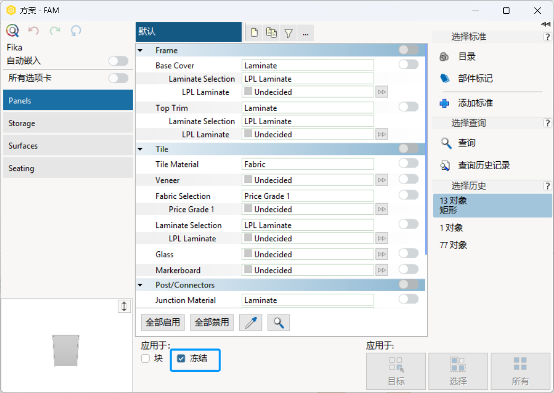Viewport: 554px width, 393px height.
Task: Toggle the 所有选项卡 switch
Action: pos(118,78)
